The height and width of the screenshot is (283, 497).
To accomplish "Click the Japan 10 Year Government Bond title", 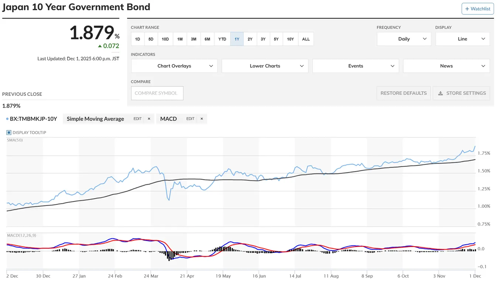I will [76, 7].
